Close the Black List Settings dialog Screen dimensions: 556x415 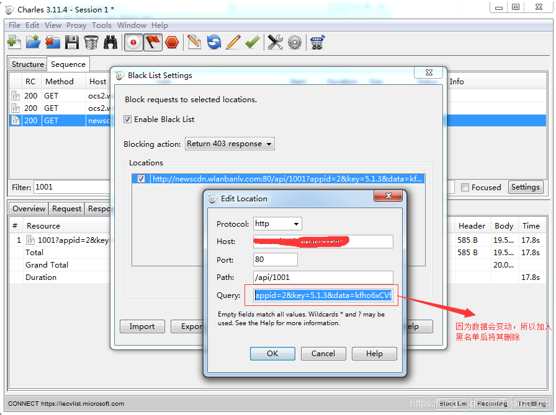point(429,72)
